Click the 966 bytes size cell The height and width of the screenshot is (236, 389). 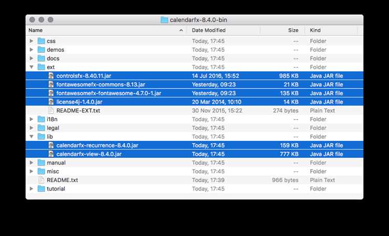pyautogui.click(x=285, y=180)
